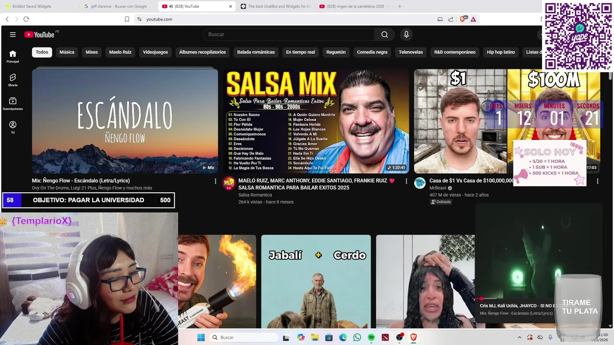This screenshot has width=614, height=345.
Task: Open the Jabalí + Cerdo Short thumbnail
Action: click(316, 281)
